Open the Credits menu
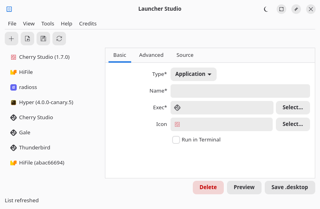 [88, 24]
